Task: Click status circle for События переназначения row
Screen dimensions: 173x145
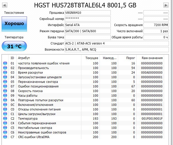Action: (x=5, y=123)
